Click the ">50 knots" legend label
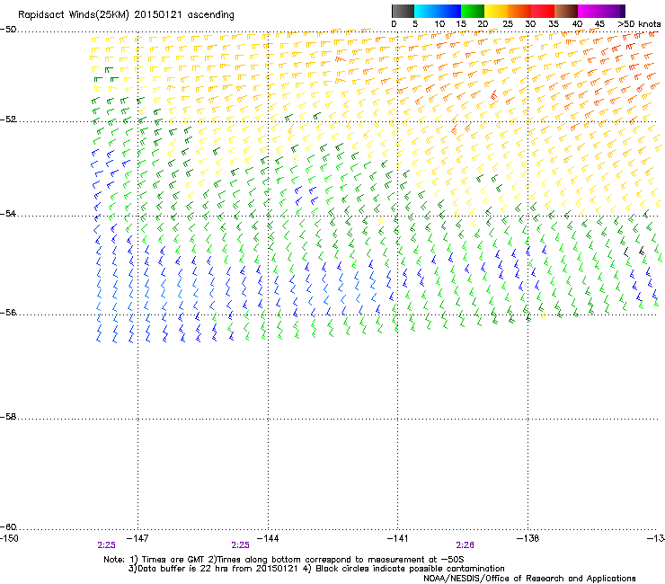Image resolution: width=665 pixels, height=584 pixels. point(639,24)
